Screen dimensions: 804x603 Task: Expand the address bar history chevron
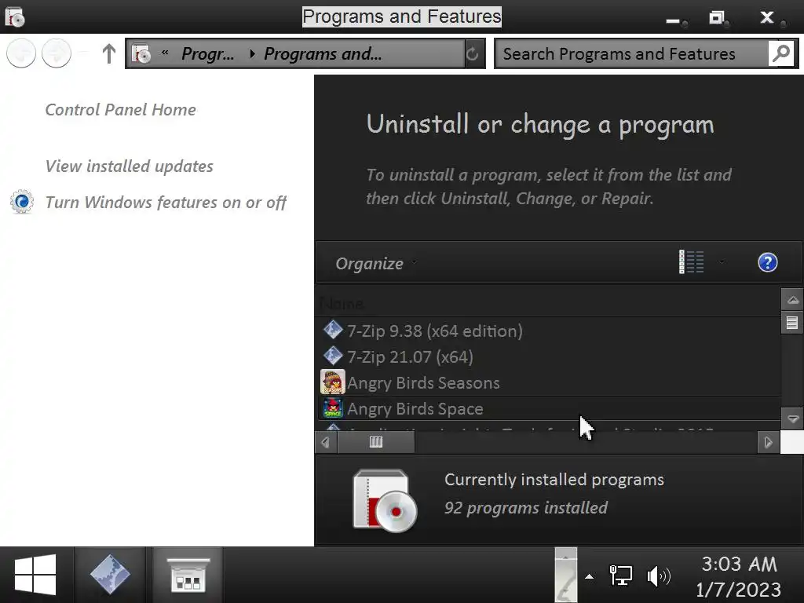click(165, 53)
